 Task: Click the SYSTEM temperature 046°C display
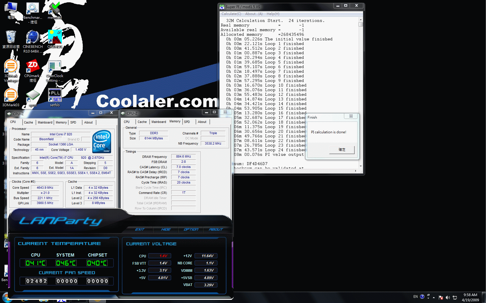coord(66,263)
